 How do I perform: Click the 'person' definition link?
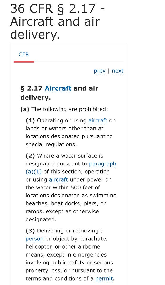click(34, 239)
